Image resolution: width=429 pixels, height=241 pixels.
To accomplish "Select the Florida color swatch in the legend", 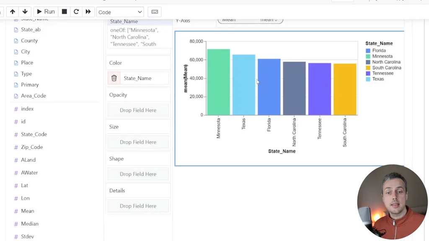I will [x=368, y=51].
